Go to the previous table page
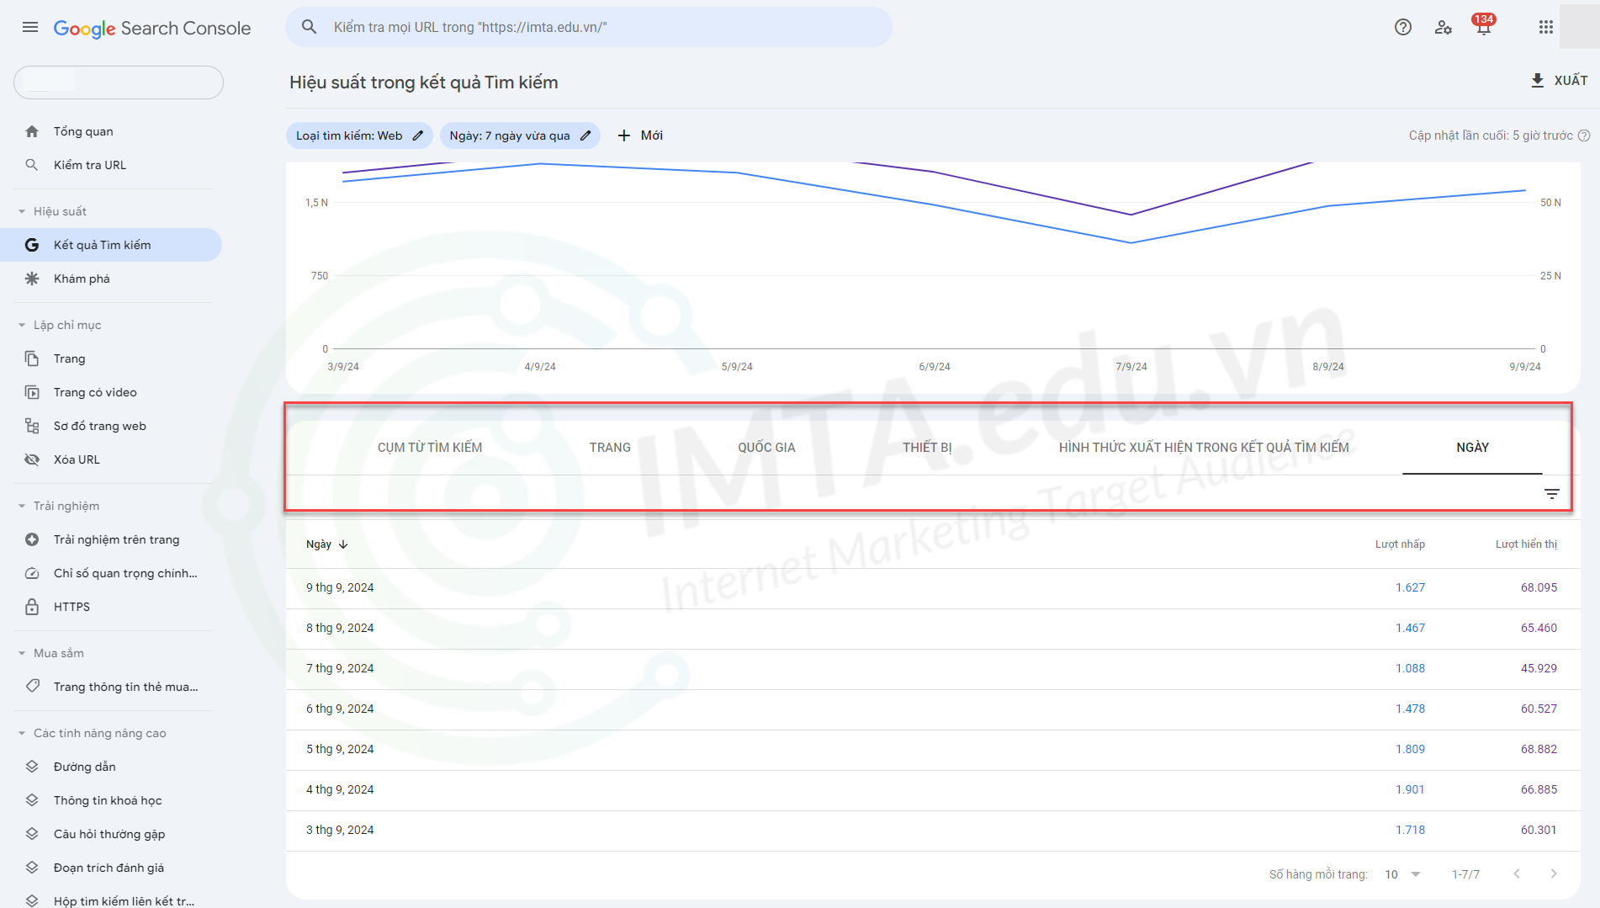 [1517, 874]
